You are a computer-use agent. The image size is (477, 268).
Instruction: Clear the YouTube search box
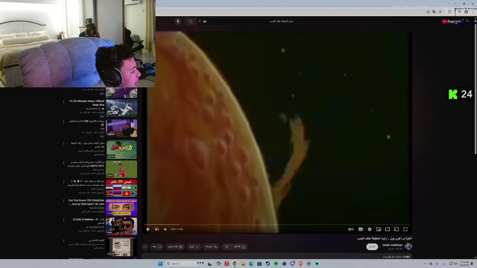(199, 21)
